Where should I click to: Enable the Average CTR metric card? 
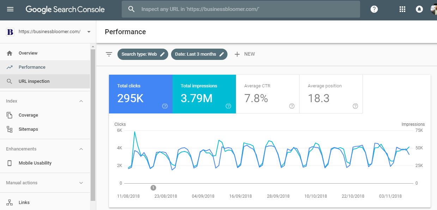click(268, 94)
